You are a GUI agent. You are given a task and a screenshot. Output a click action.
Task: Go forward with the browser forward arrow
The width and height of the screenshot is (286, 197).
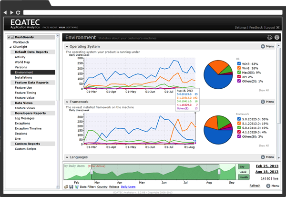click(x=11, y=12)
